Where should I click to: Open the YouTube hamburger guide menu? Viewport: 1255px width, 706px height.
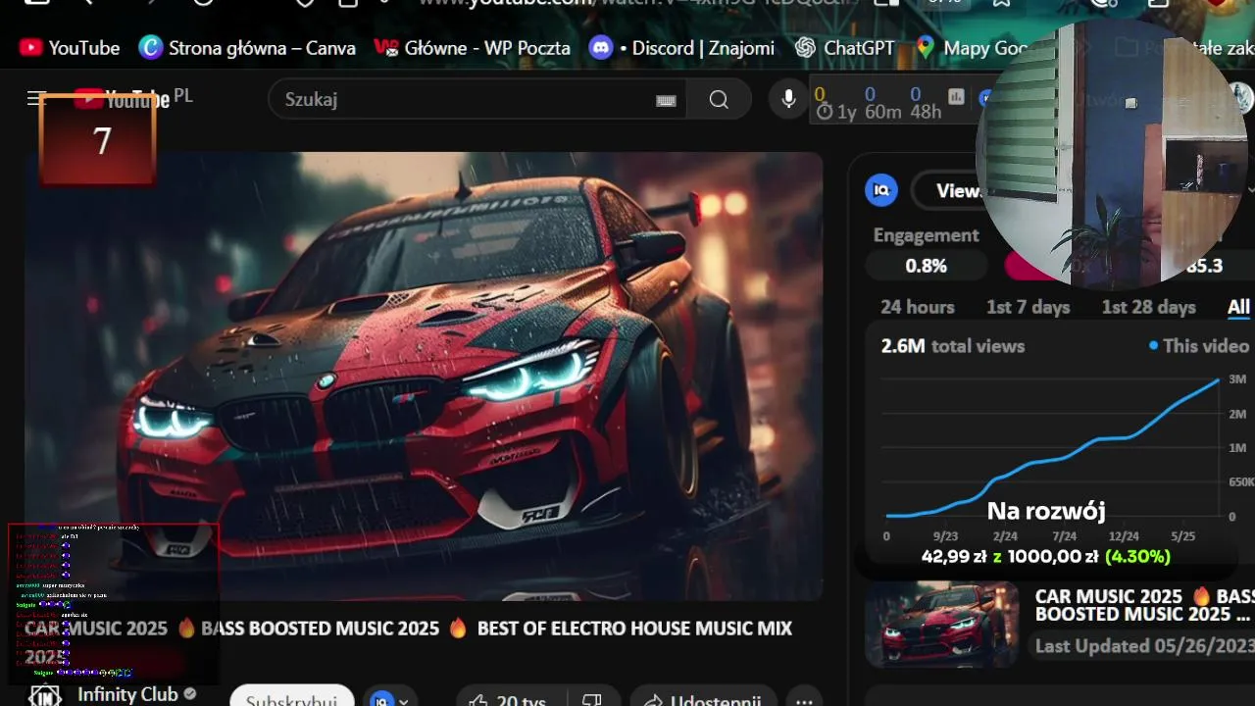[x=35, y=98]
